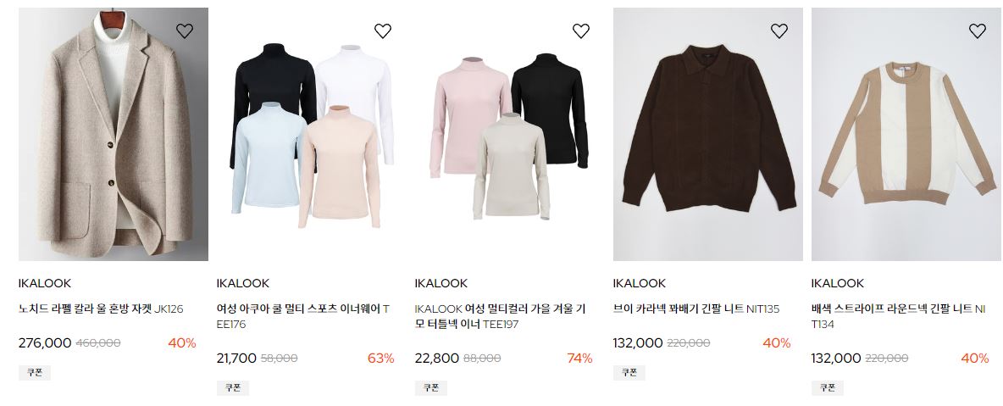This screenshot has height=406, width=1003.
Task: Open the pink, black and beige turtleneck image
Action: (510, 135)
